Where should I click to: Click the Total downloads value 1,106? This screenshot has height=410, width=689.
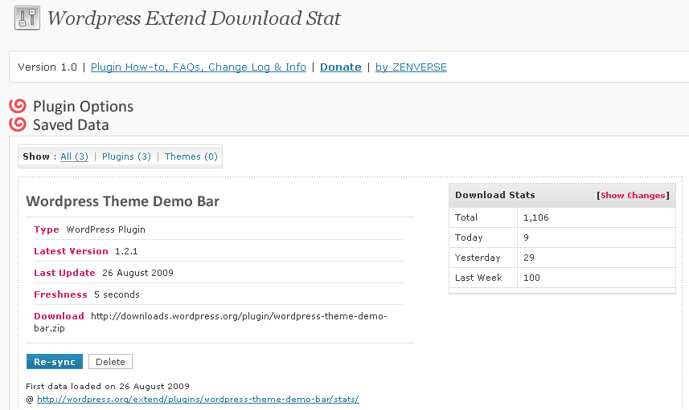tap(536, 217)
